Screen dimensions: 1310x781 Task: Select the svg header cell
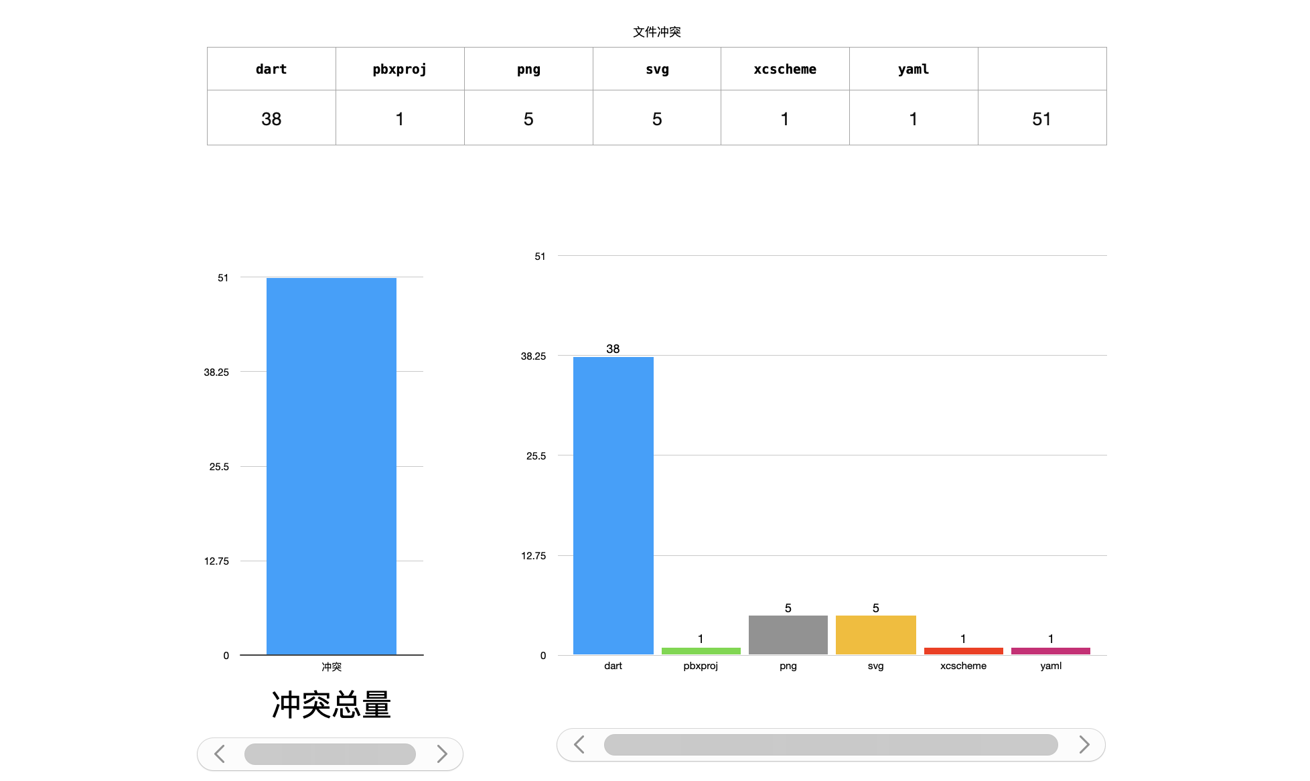coord(657,69)
